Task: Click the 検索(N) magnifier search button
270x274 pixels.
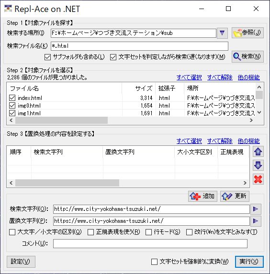Action: click(247, 56)
